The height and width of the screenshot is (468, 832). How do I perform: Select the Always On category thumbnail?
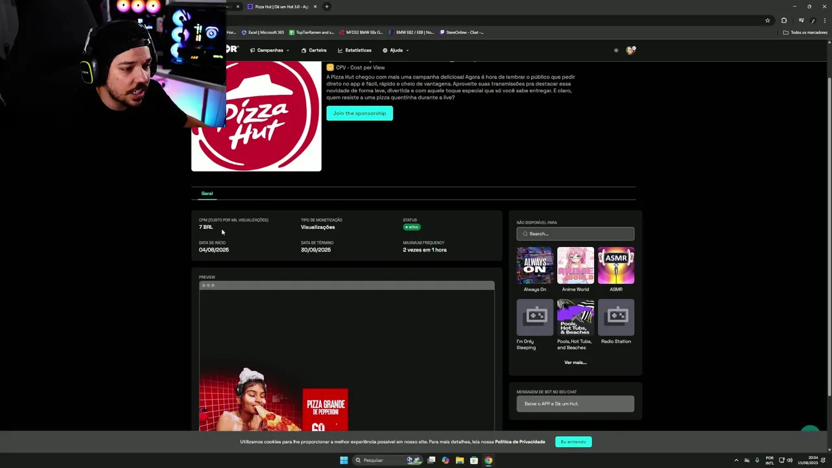pyautogui.click(x=535, y=265)
